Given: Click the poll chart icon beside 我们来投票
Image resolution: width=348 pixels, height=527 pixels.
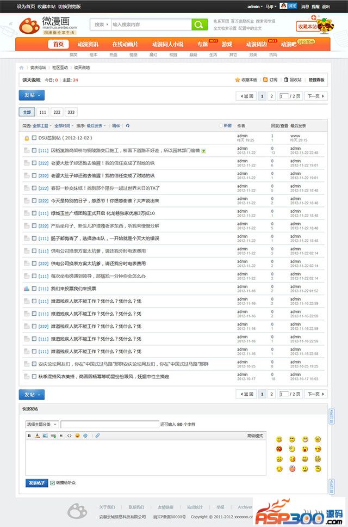Looking at the screenshot, I should pos(27,289).
